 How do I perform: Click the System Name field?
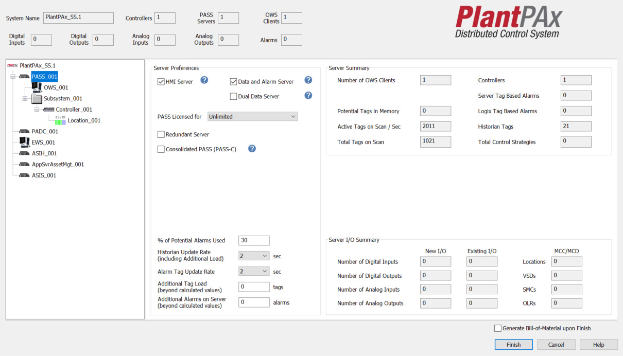pyautogui.click(x=78, y=17)
